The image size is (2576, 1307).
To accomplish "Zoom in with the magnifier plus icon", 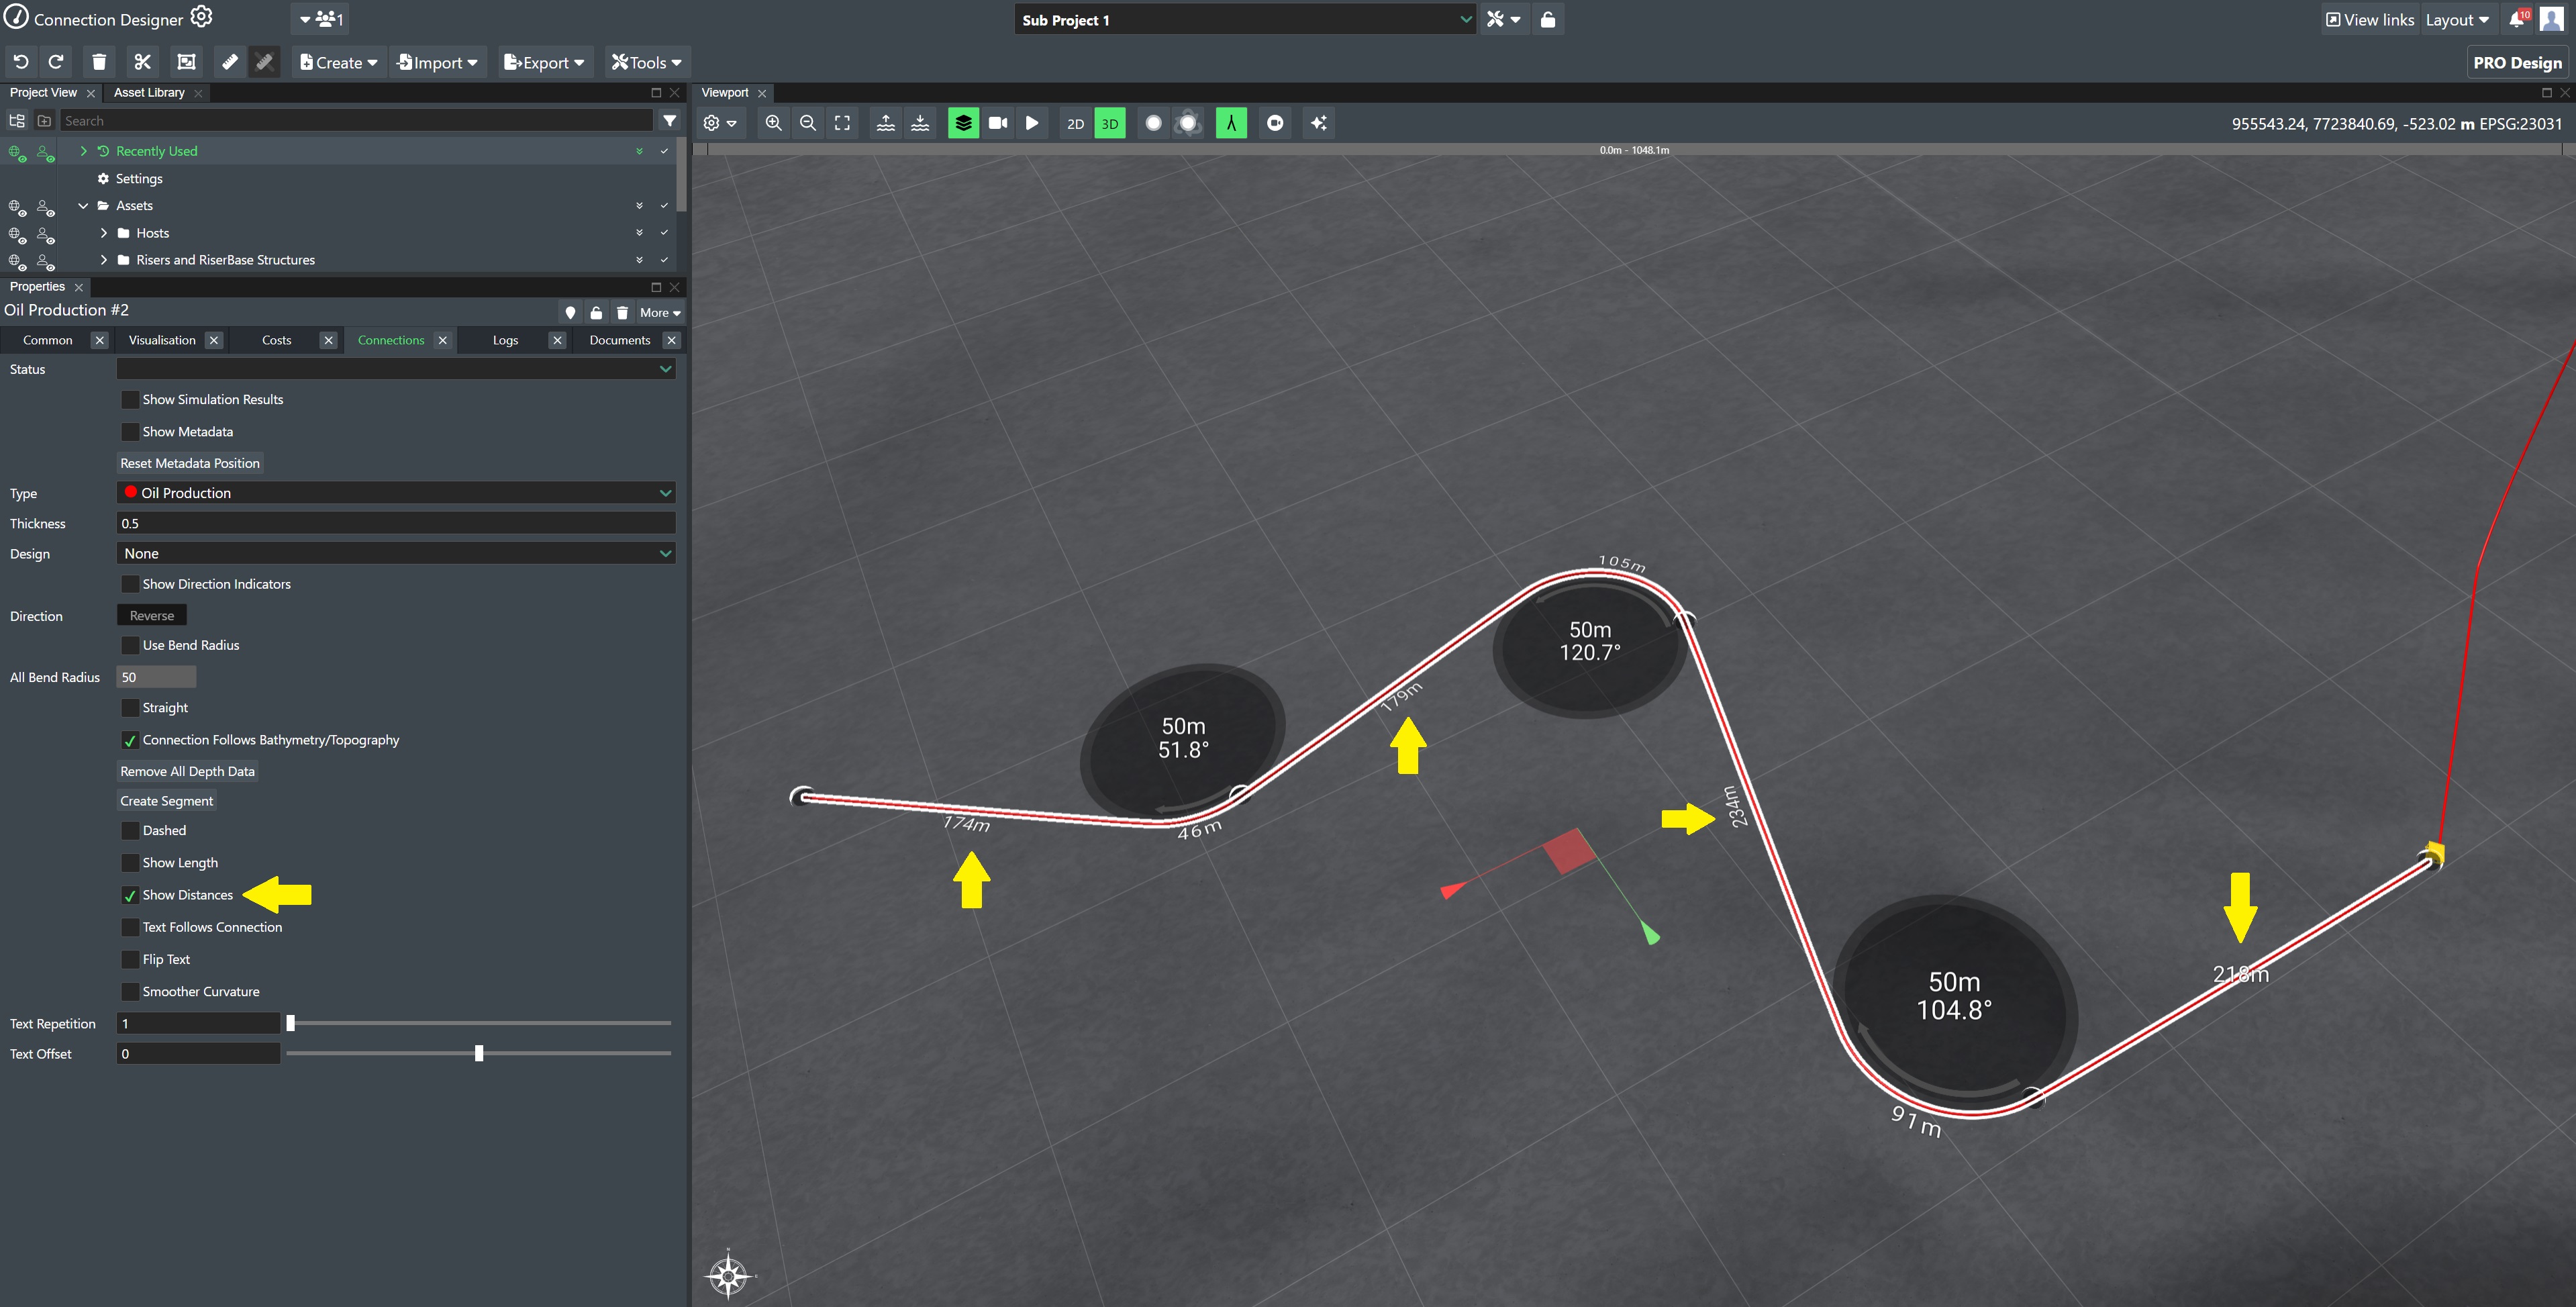I will tap(773, 123).
